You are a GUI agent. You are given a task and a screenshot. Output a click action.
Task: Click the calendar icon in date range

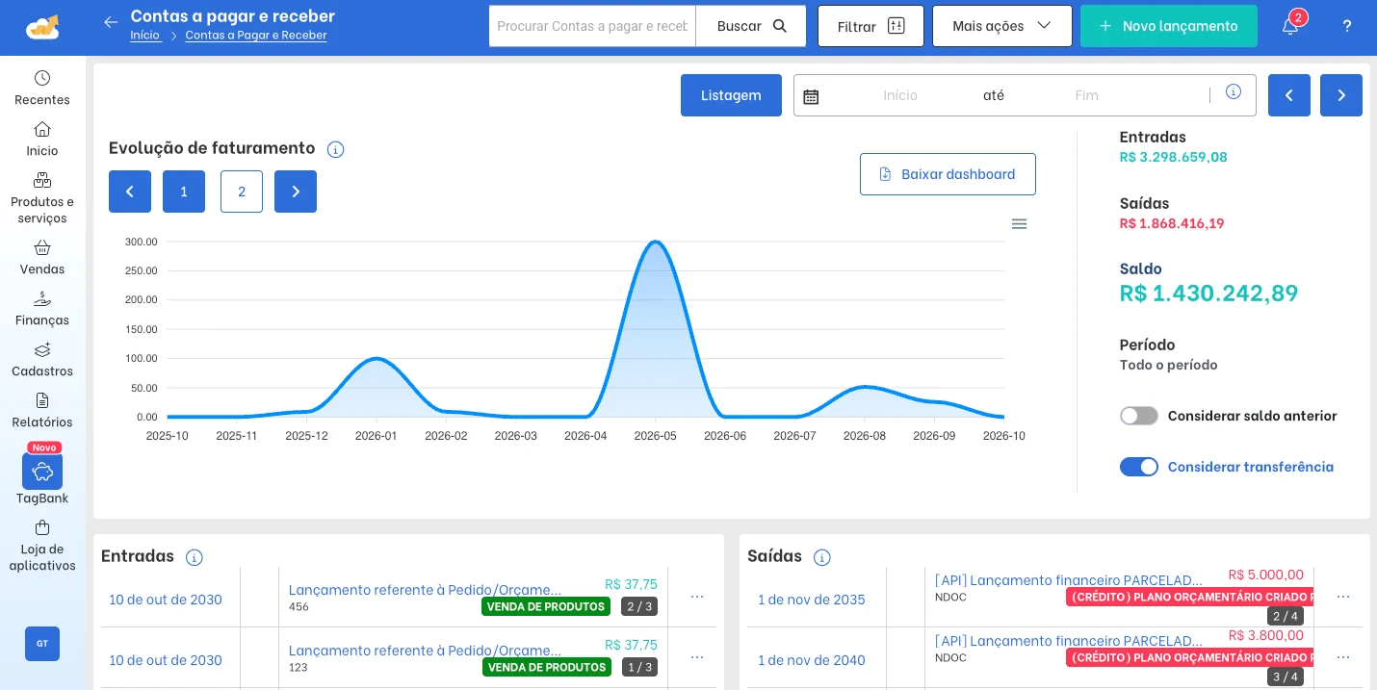(x=811, y=96)
